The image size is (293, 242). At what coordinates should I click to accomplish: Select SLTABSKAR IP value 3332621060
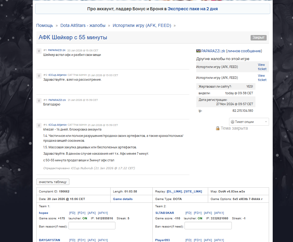click(219, 218)
